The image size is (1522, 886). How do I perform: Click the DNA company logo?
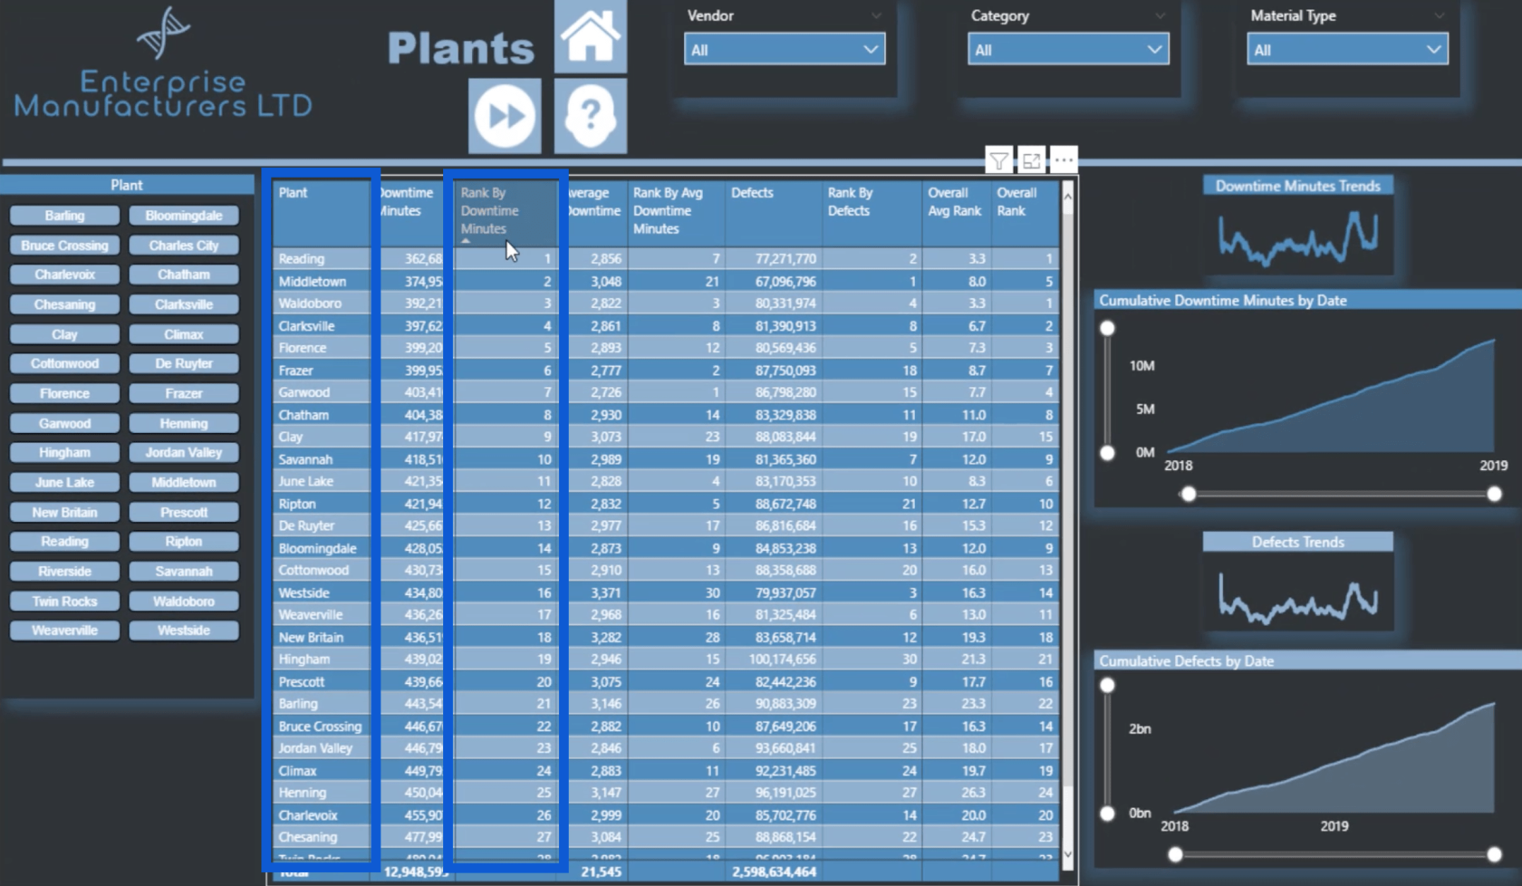(163, 33)
